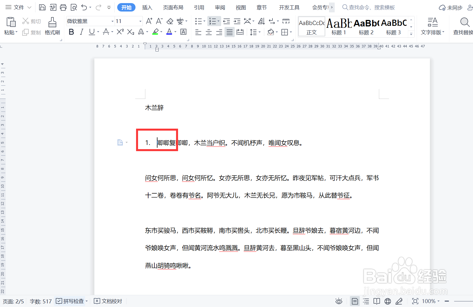Apply green text highlight color
Screen dimensions: 473x307
[155, 32]
